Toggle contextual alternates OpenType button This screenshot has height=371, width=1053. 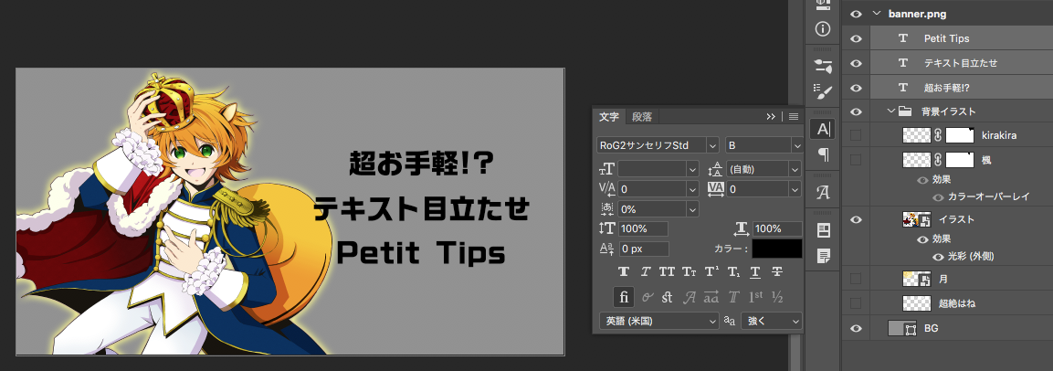(x=648, y=296)
